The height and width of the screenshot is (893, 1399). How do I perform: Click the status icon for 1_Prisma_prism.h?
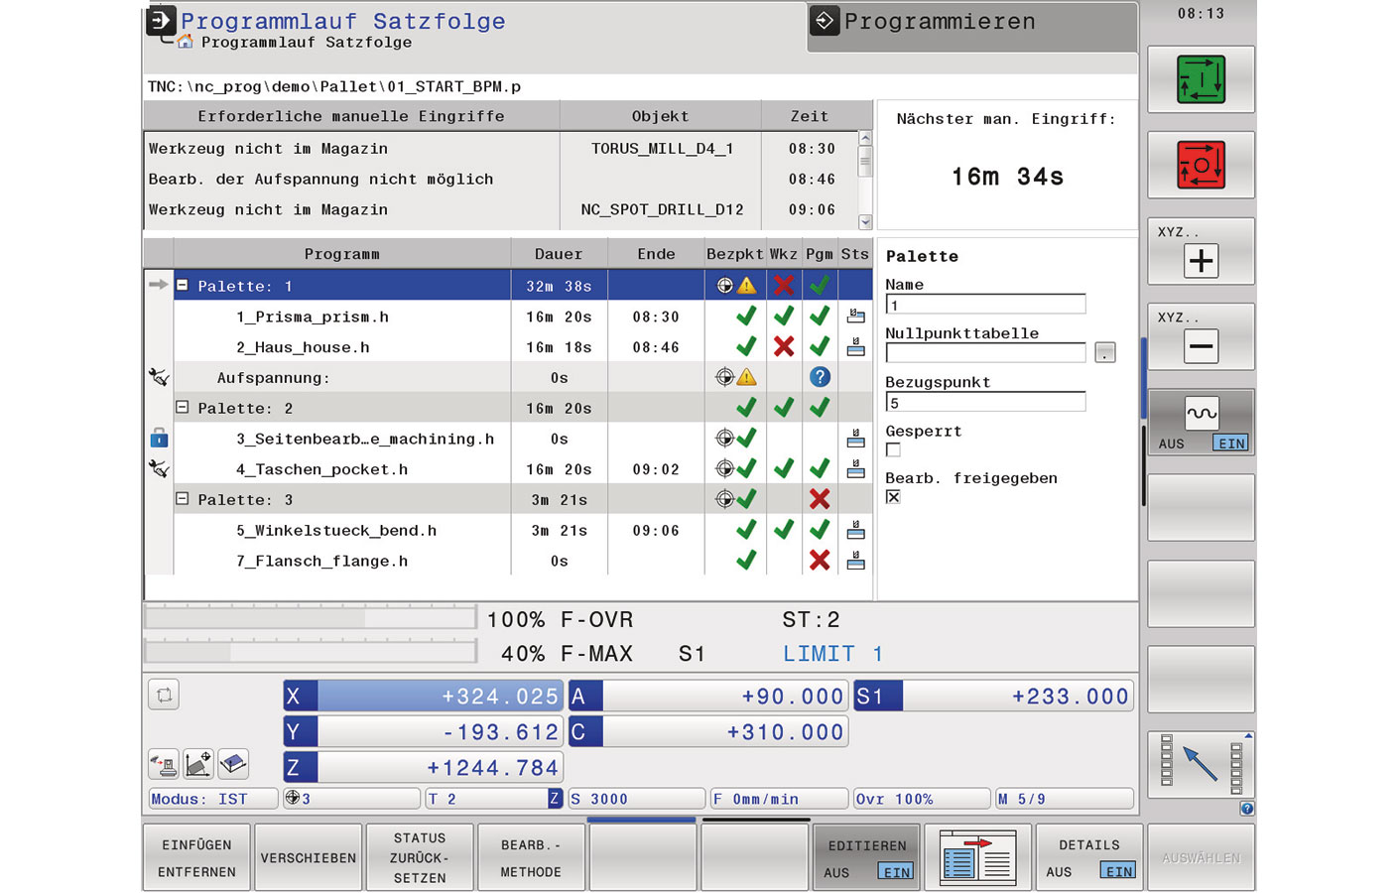855,317
